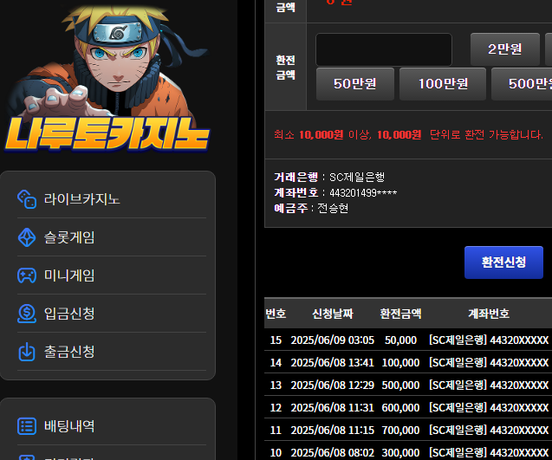Add 100만원 to withdrawal amount

point(443,84)
